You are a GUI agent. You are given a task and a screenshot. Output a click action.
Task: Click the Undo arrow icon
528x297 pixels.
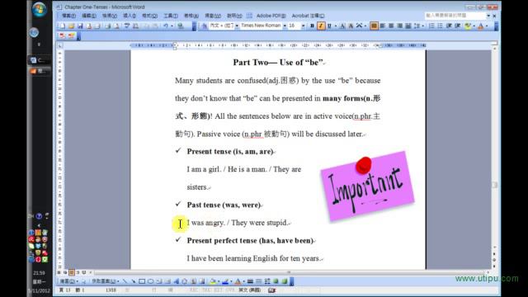tap(166, 26)
